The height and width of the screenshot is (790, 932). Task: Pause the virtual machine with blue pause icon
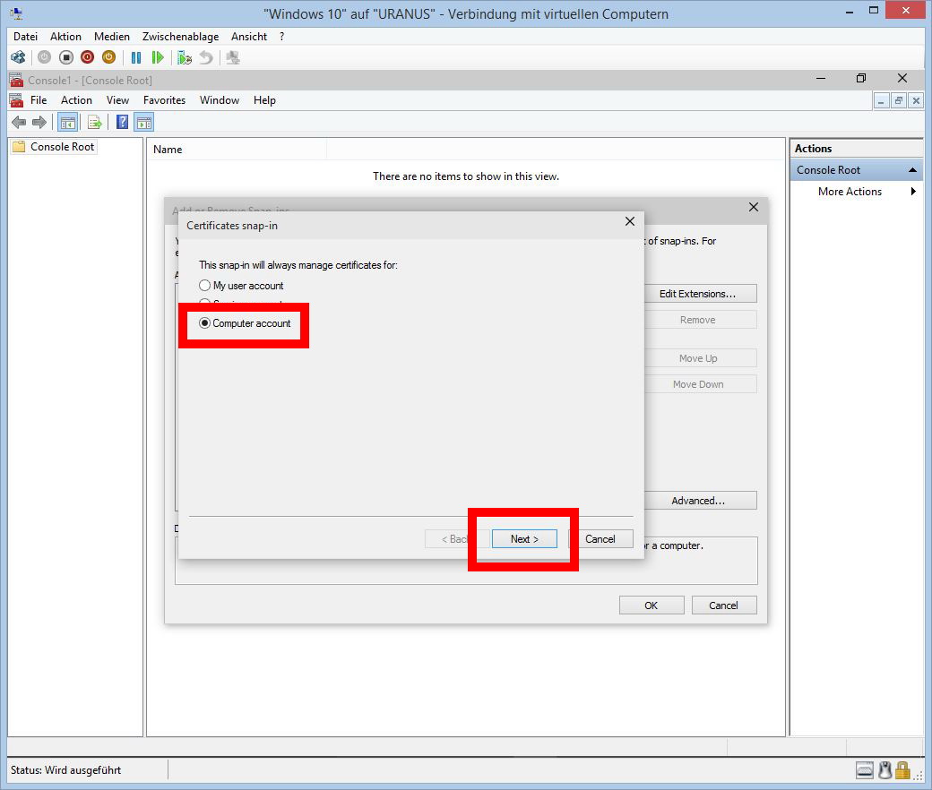point(136,57)
